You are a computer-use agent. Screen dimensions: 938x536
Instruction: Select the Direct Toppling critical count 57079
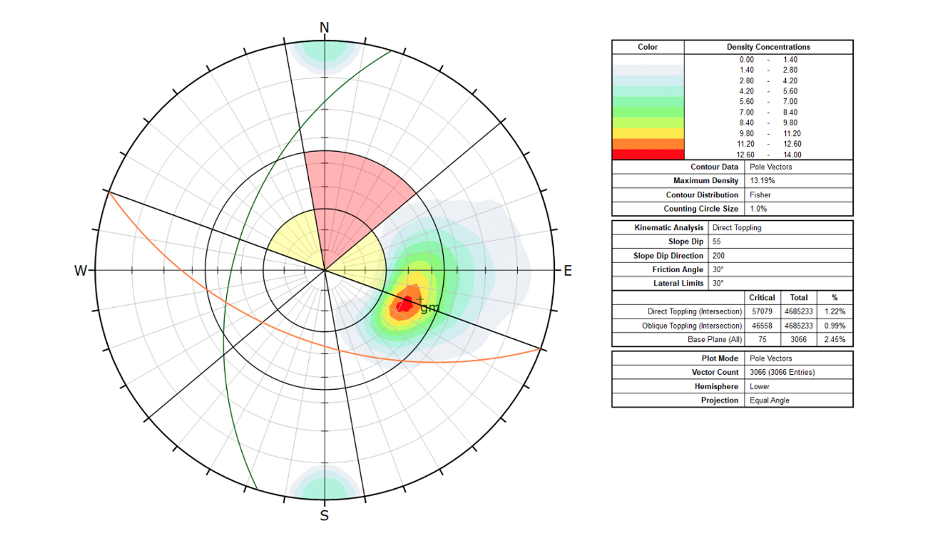(x=762, y=311)
